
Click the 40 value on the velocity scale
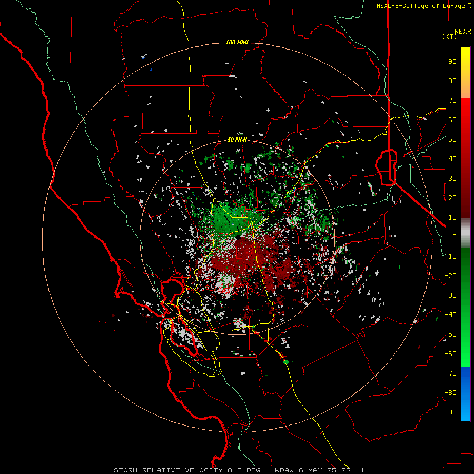(452, 159)
